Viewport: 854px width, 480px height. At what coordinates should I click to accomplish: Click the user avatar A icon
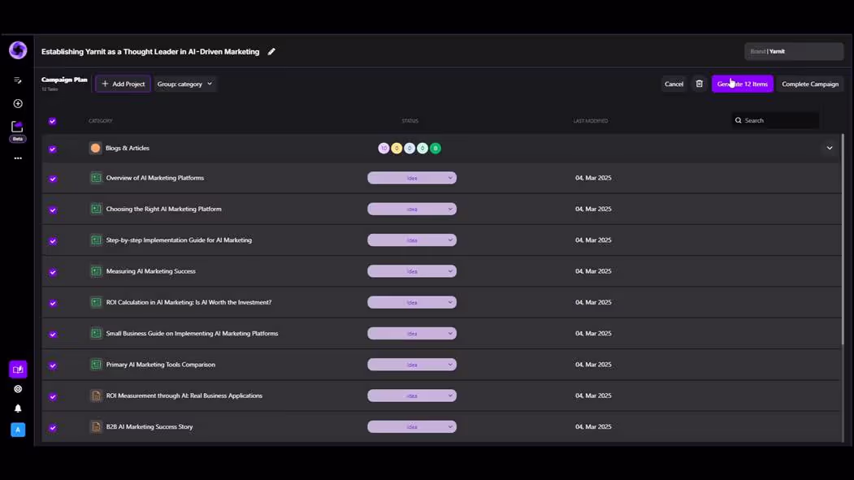18,430
